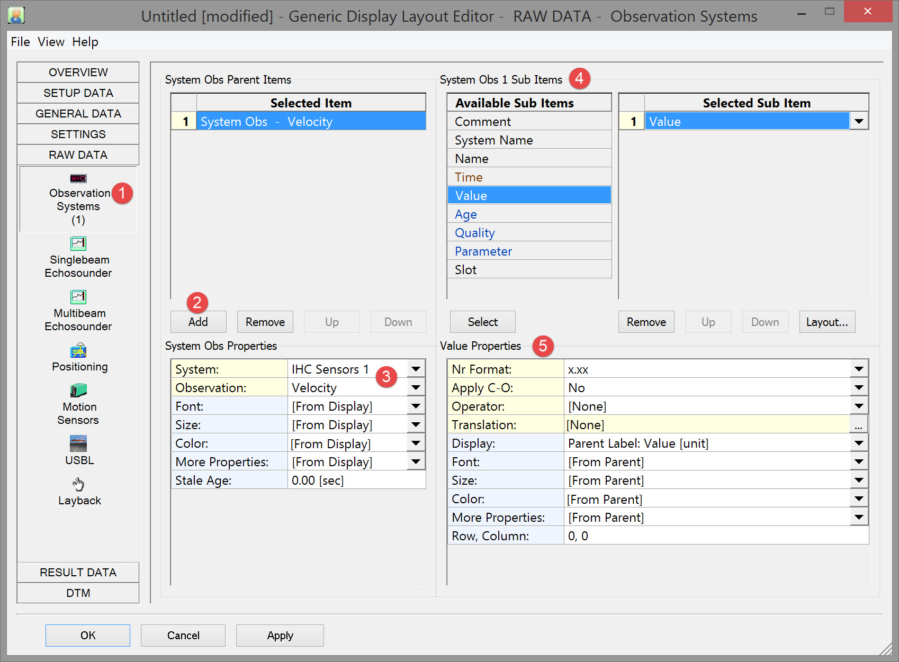
Task: Open the Motion Sensors icon
Action: click(78, 391)
